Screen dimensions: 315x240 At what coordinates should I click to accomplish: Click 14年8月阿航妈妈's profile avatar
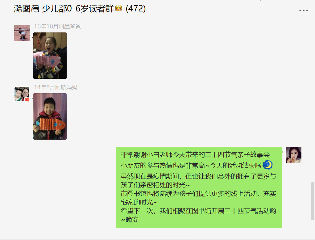22,94
